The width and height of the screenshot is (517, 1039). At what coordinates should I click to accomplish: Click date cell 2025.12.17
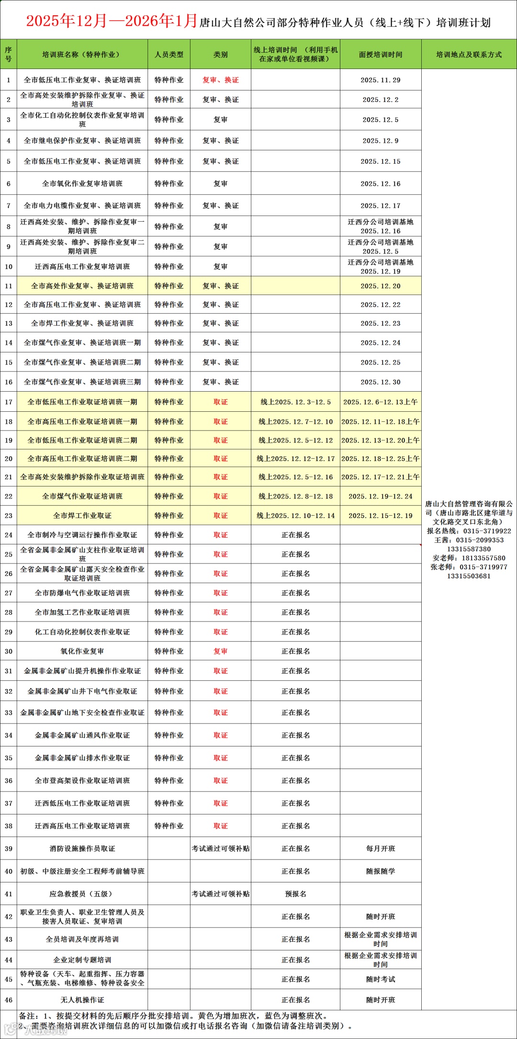click(381, 205)
